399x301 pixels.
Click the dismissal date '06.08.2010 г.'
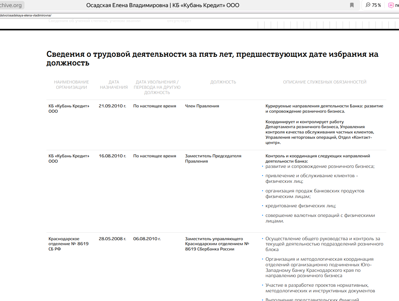click(x=147, y=239)
